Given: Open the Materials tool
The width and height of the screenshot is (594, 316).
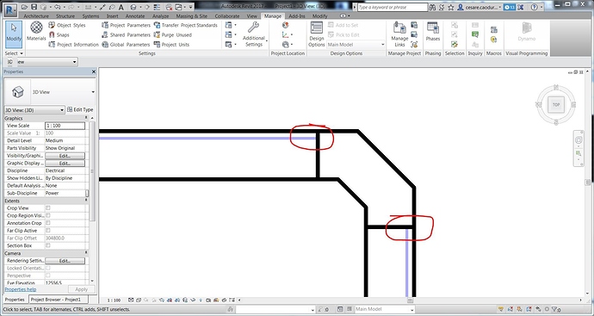Looking at the screenshot, I should point(36,31).
